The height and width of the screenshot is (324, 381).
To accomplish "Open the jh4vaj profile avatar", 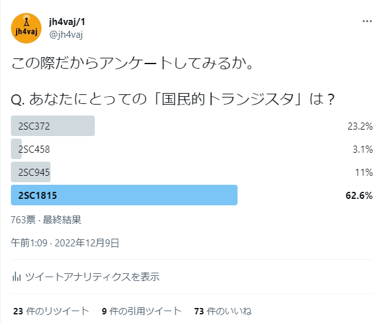I will (x=26, y=28).
